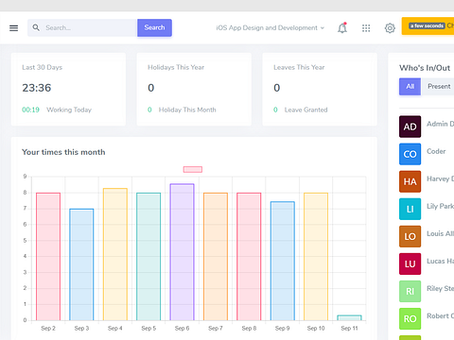Select the Sep 11 small bar

coord(349,317)
